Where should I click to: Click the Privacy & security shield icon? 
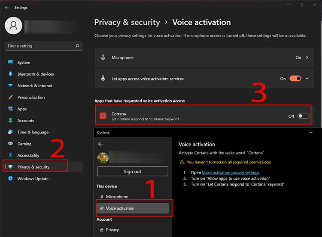pyautogui.click(x=10, y=167)
